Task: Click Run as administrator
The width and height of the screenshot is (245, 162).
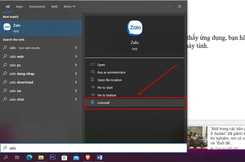Action: pyautogui.click(x=111, y=72)
